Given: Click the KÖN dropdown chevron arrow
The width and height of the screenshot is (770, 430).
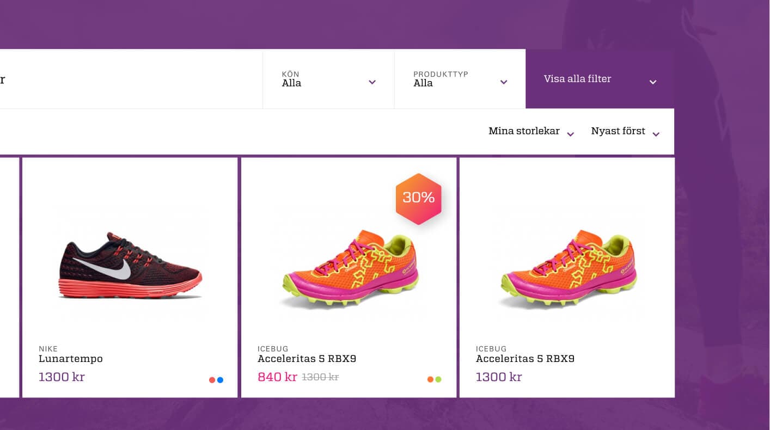Looking at the screenshot, I should point(372,82).
